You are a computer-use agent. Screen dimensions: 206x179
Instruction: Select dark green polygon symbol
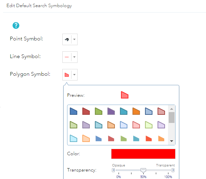(x=99, y=111)
